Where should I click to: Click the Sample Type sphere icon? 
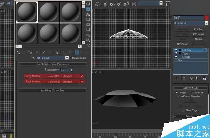[88, 4]
